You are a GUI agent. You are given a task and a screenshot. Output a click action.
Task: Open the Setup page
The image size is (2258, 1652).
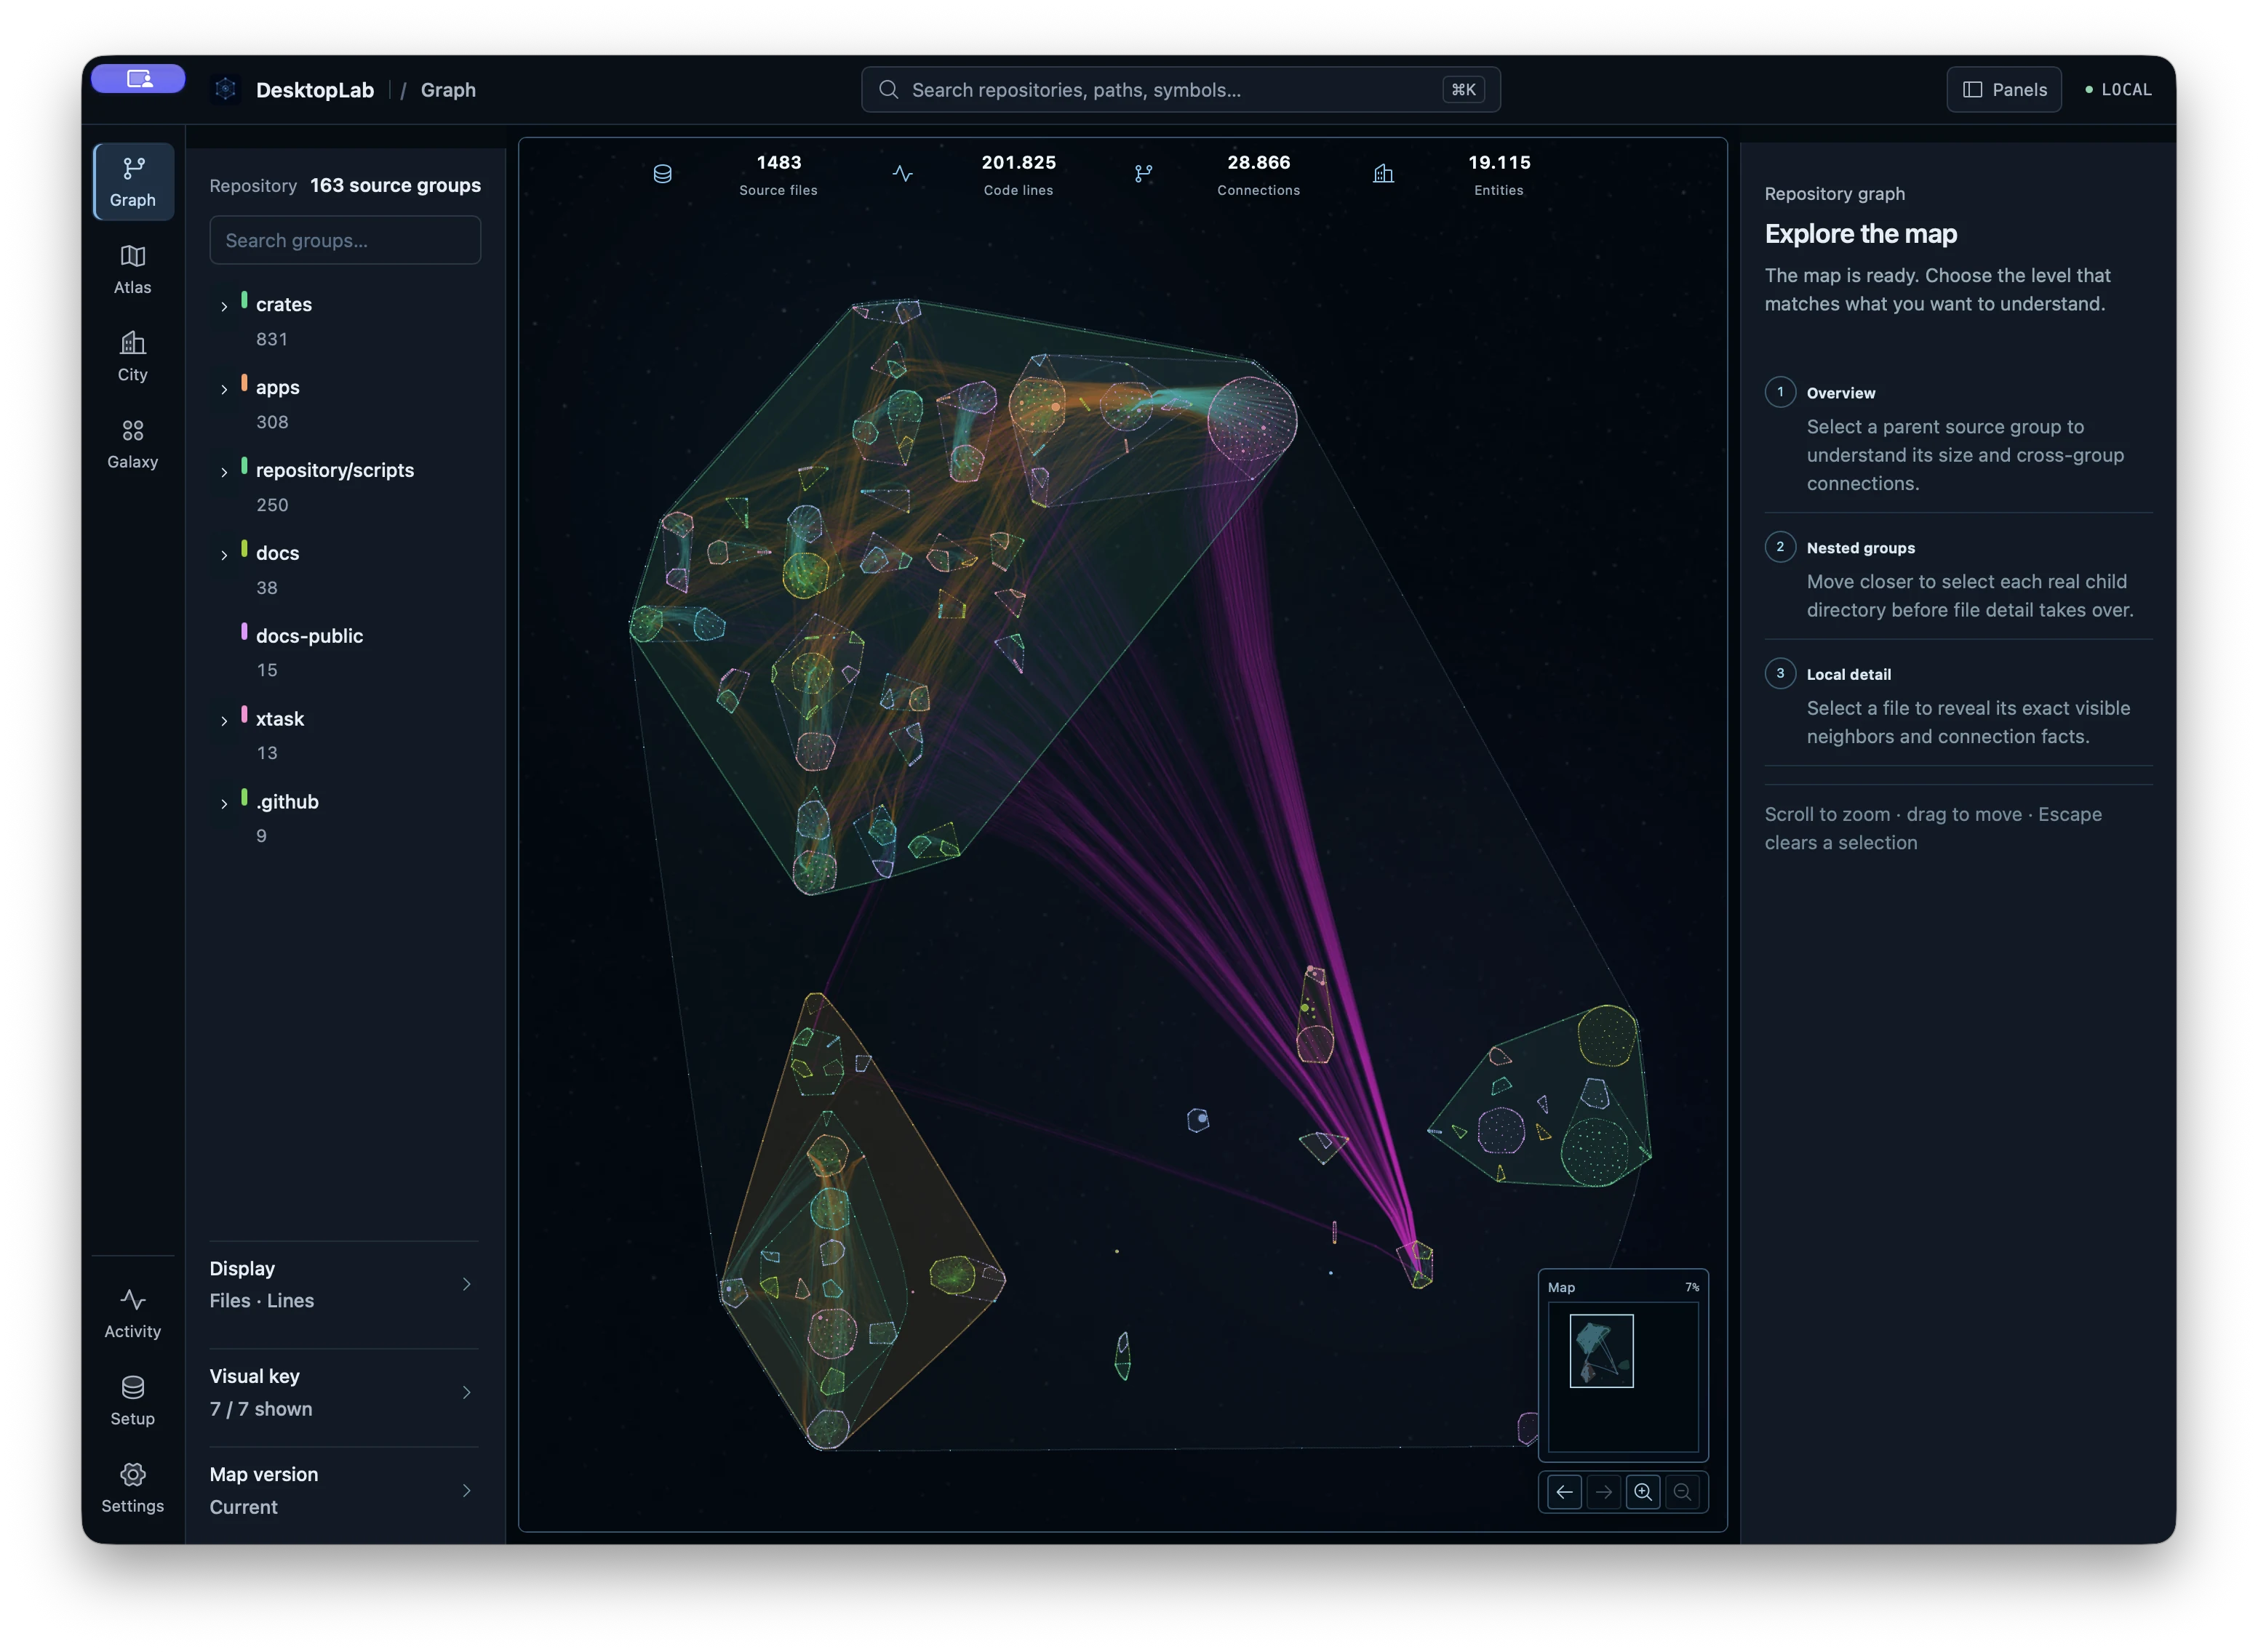click(x=133, y=1400)
